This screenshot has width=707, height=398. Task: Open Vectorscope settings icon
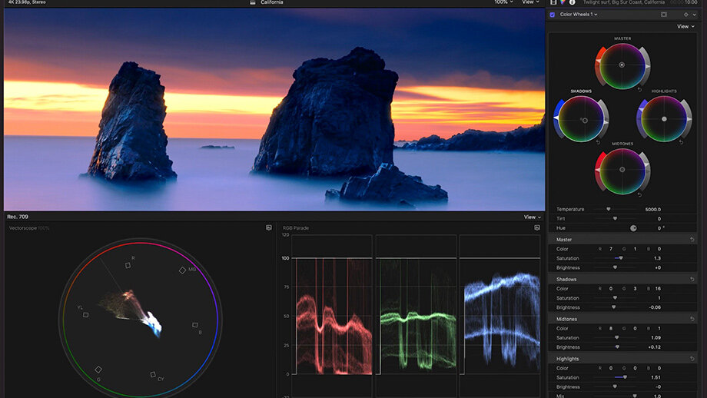[x=269, y=227]
